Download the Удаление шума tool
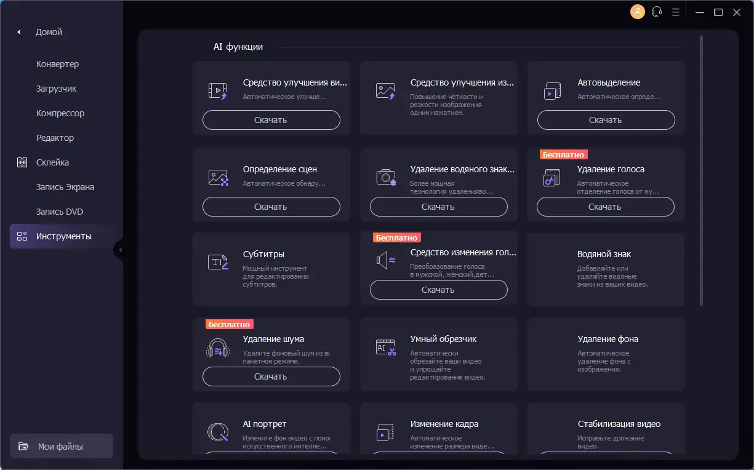 [271, 376]
